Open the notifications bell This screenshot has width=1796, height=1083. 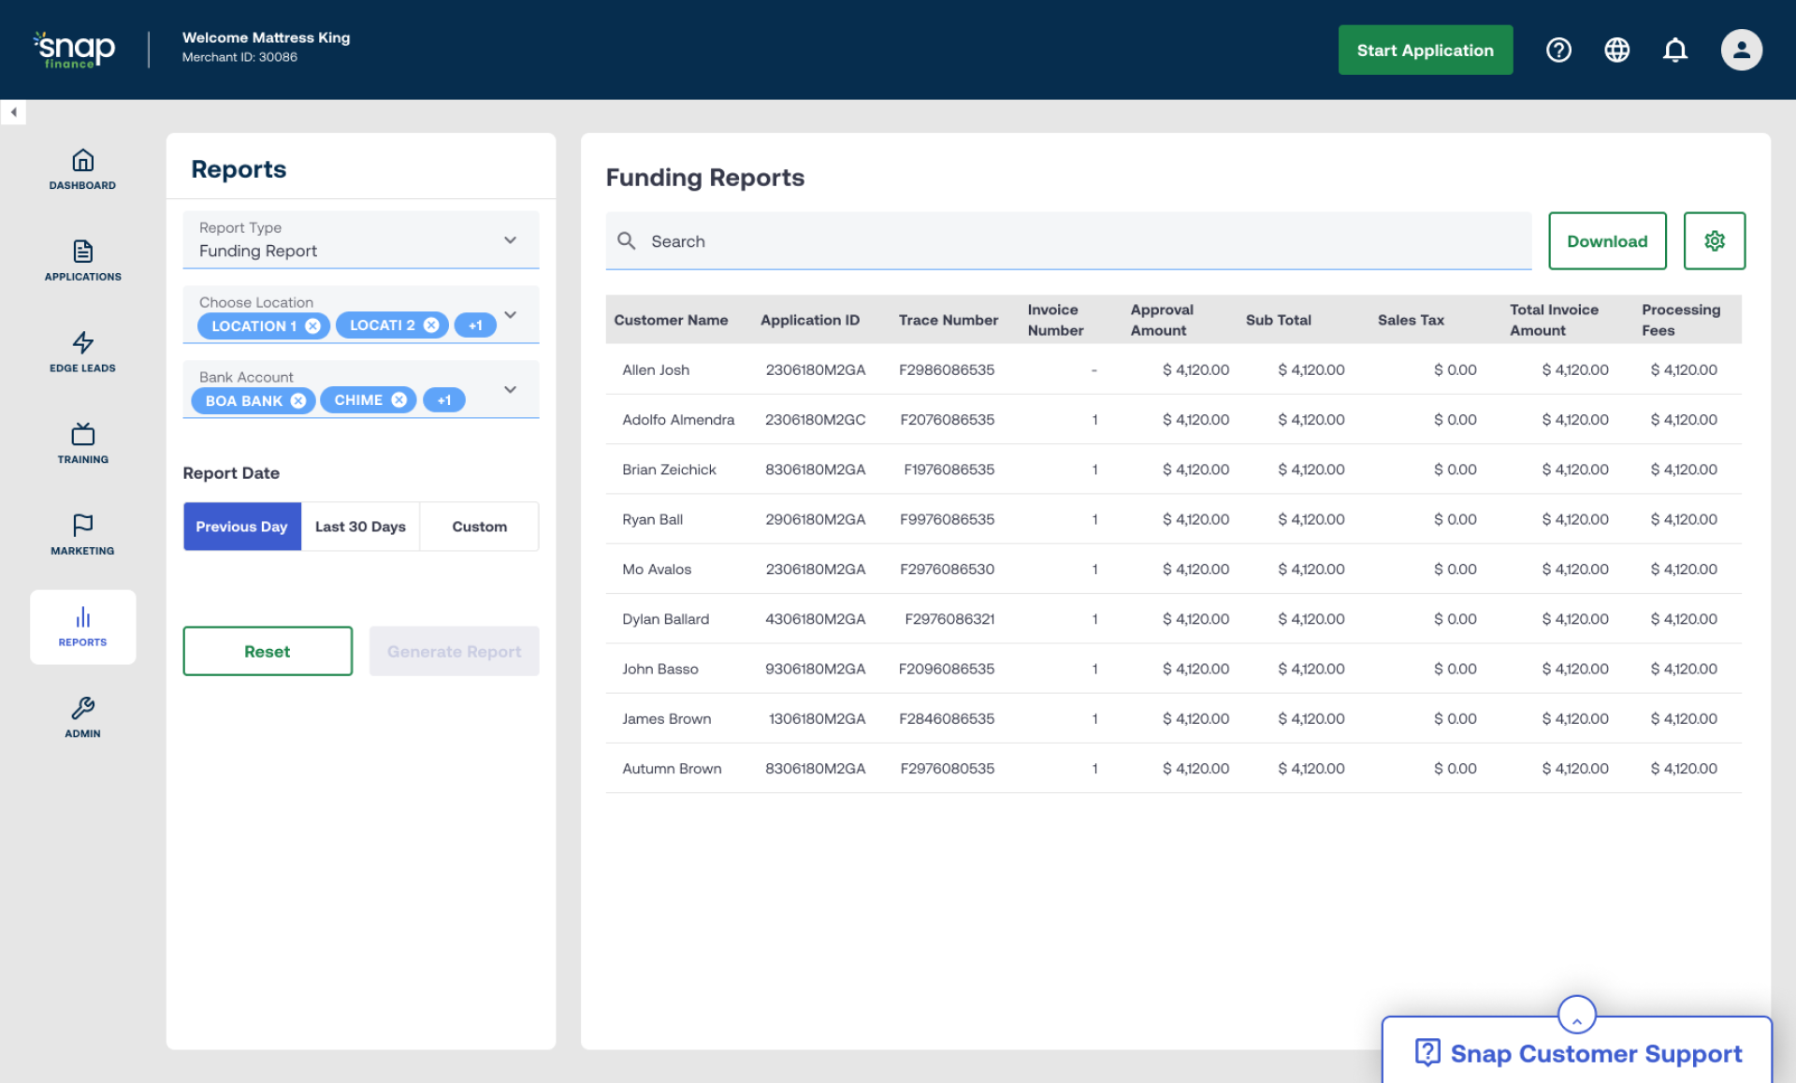click(1675, 50)
